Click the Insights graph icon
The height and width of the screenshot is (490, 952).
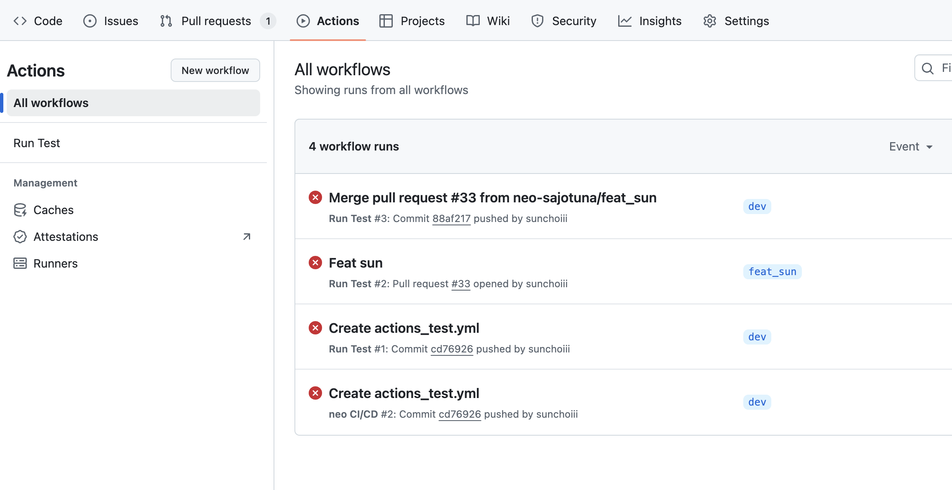pos(624,21)
